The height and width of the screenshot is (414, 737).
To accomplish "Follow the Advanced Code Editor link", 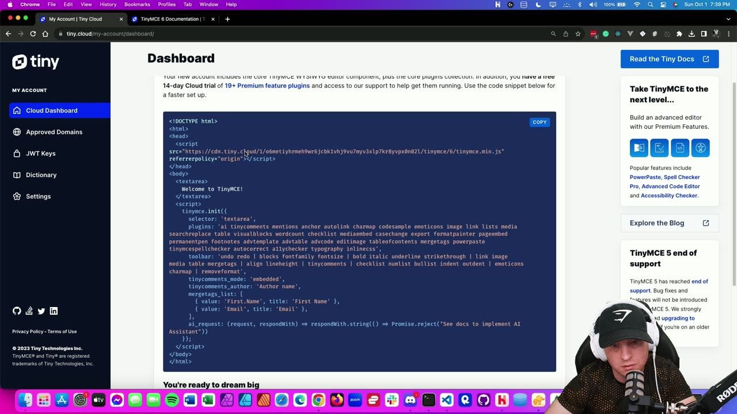I will [x=671, y=186].
